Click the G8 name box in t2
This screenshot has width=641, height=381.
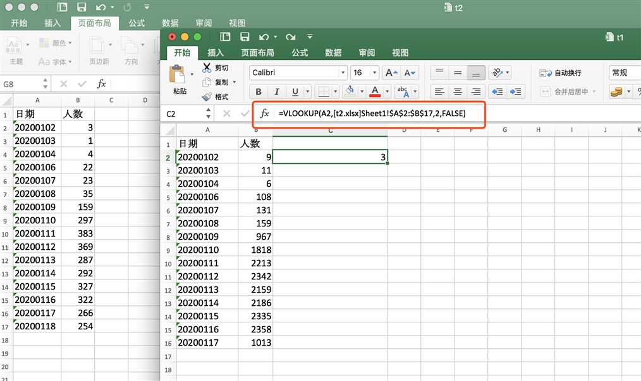tap(20, 84)
